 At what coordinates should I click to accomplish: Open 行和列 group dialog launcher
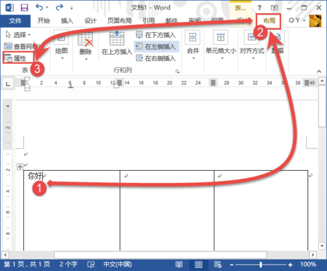coord(177,71)
